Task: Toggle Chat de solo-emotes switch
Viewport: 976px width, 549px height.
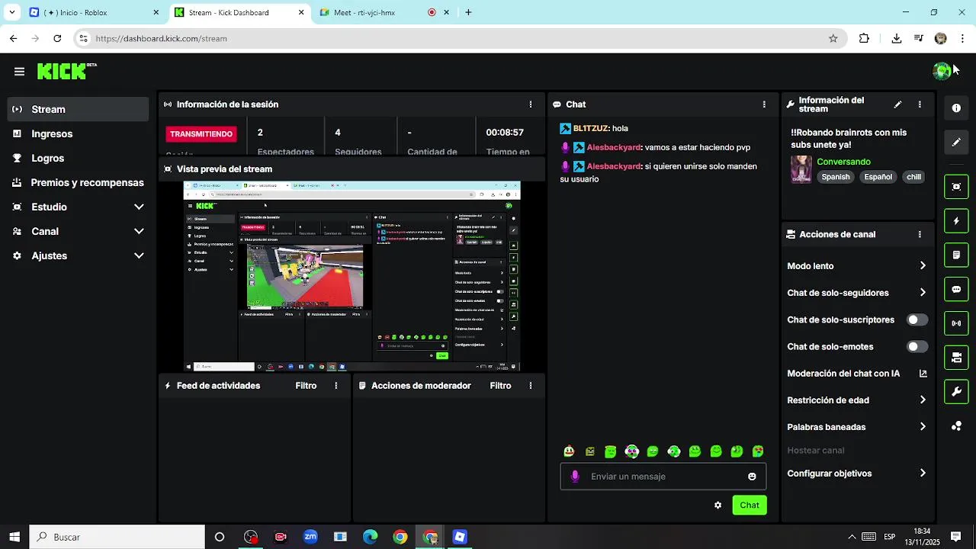Action: [917, 347]
